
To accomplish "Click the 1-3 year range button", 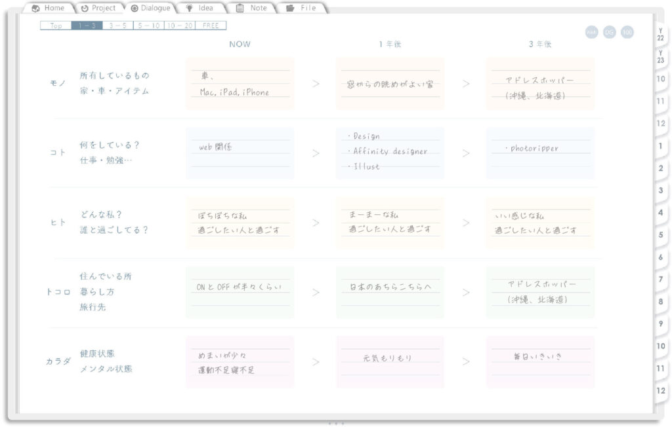I will click(87, 26).
